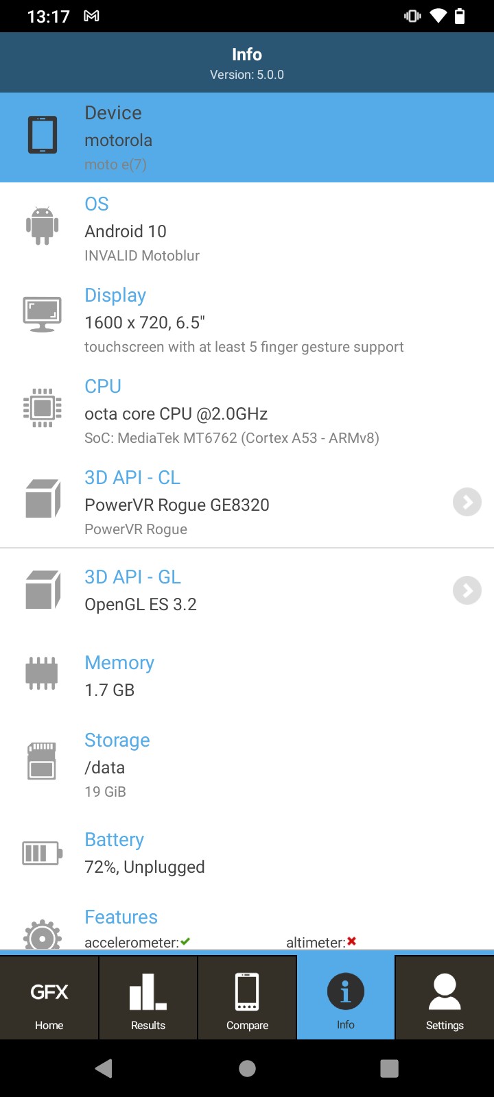Tap the altimeter red cross mark
The width and height of the screenshot is (494, 1097).
pyautogui.click(x=352, y=941)
